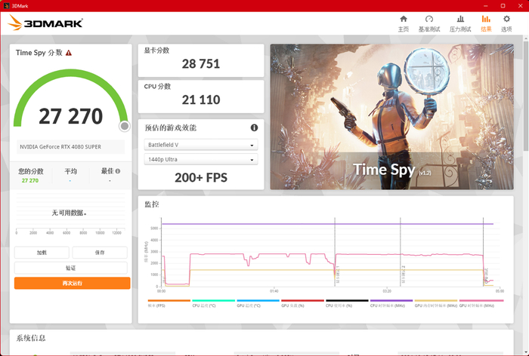Click the 01:40 time label on graph
The height and width of the screenshot is (356, 529).
pos(274,291)
